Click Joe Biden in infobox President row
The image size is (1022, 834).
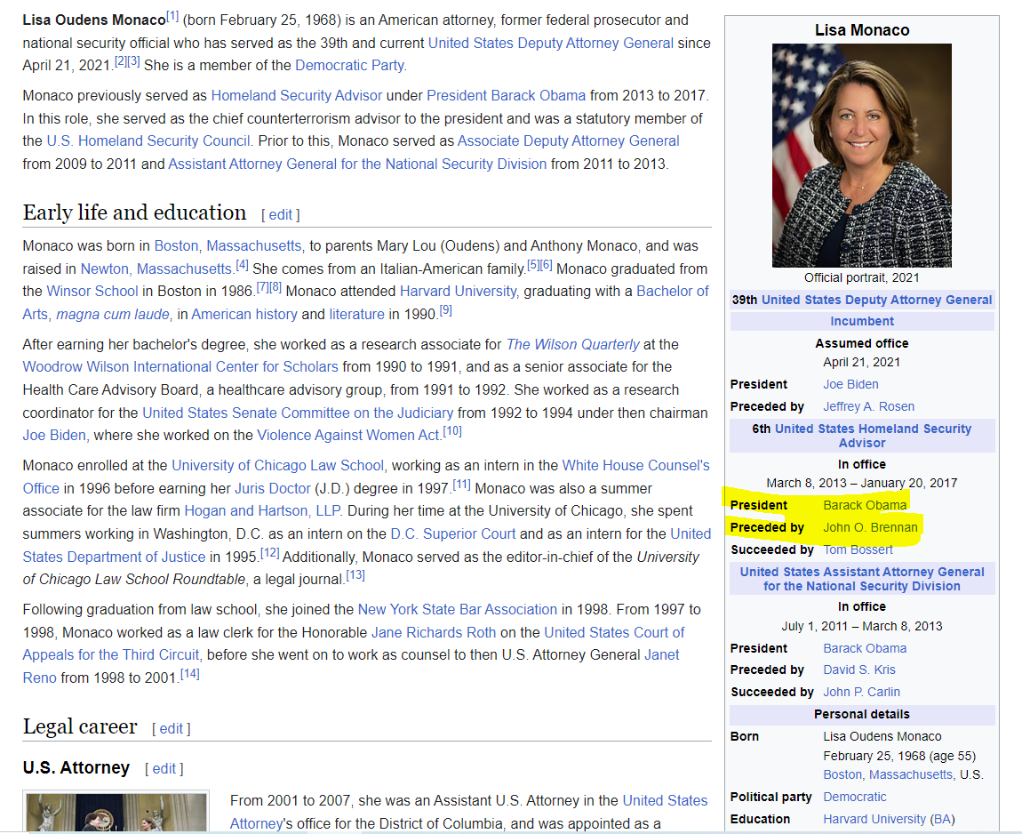850,384
